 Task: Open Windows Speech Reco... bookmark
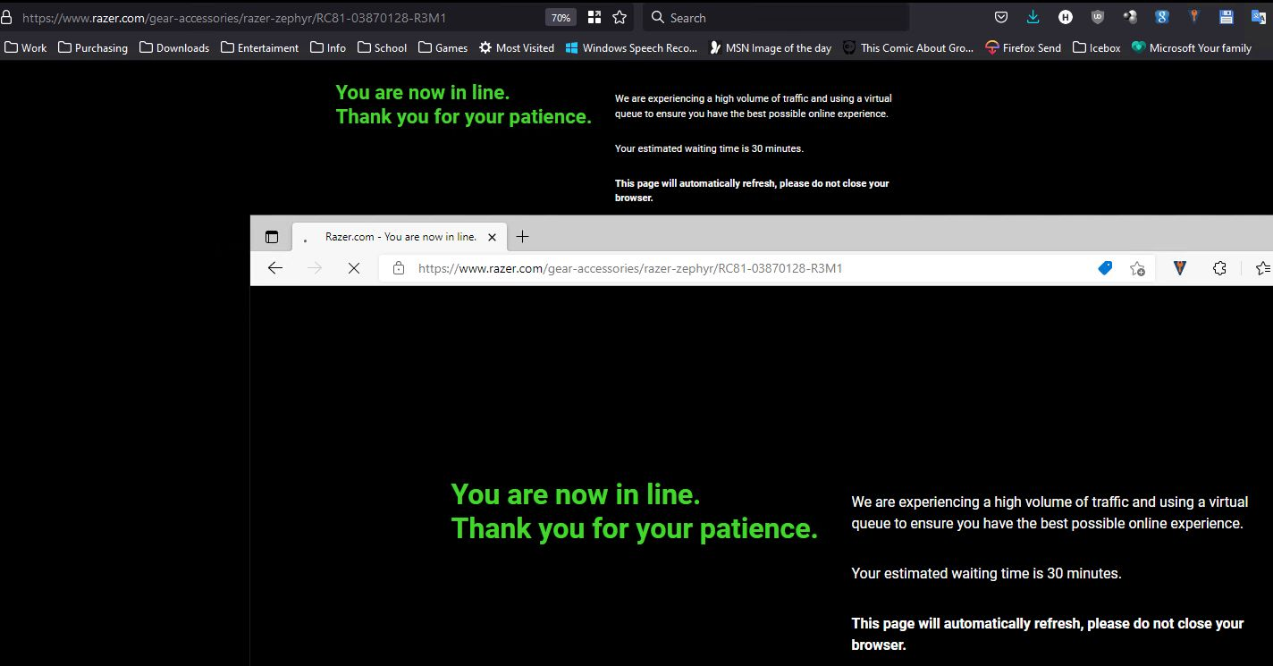631,47
